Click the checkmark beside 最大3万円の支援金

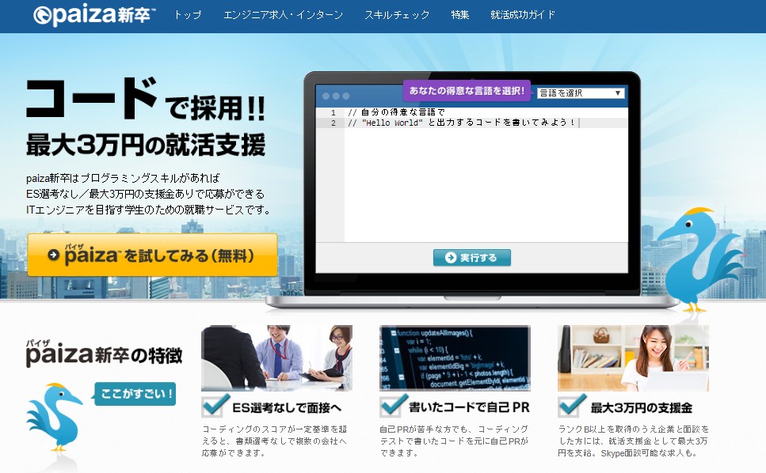point(572,406)
